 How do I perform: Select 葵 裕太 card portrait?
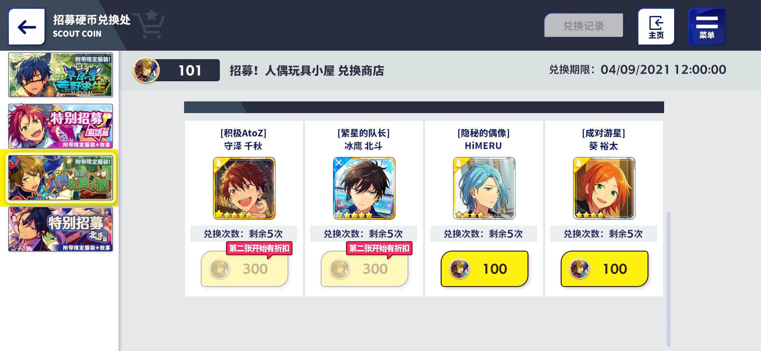[604, 188]
